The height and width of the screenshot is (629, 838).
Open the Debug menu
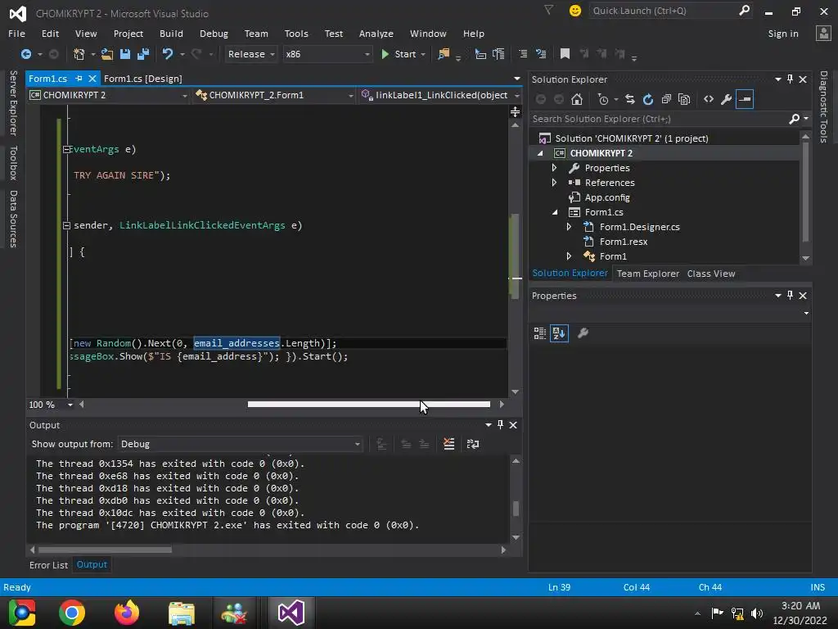(x=214, y=34)
